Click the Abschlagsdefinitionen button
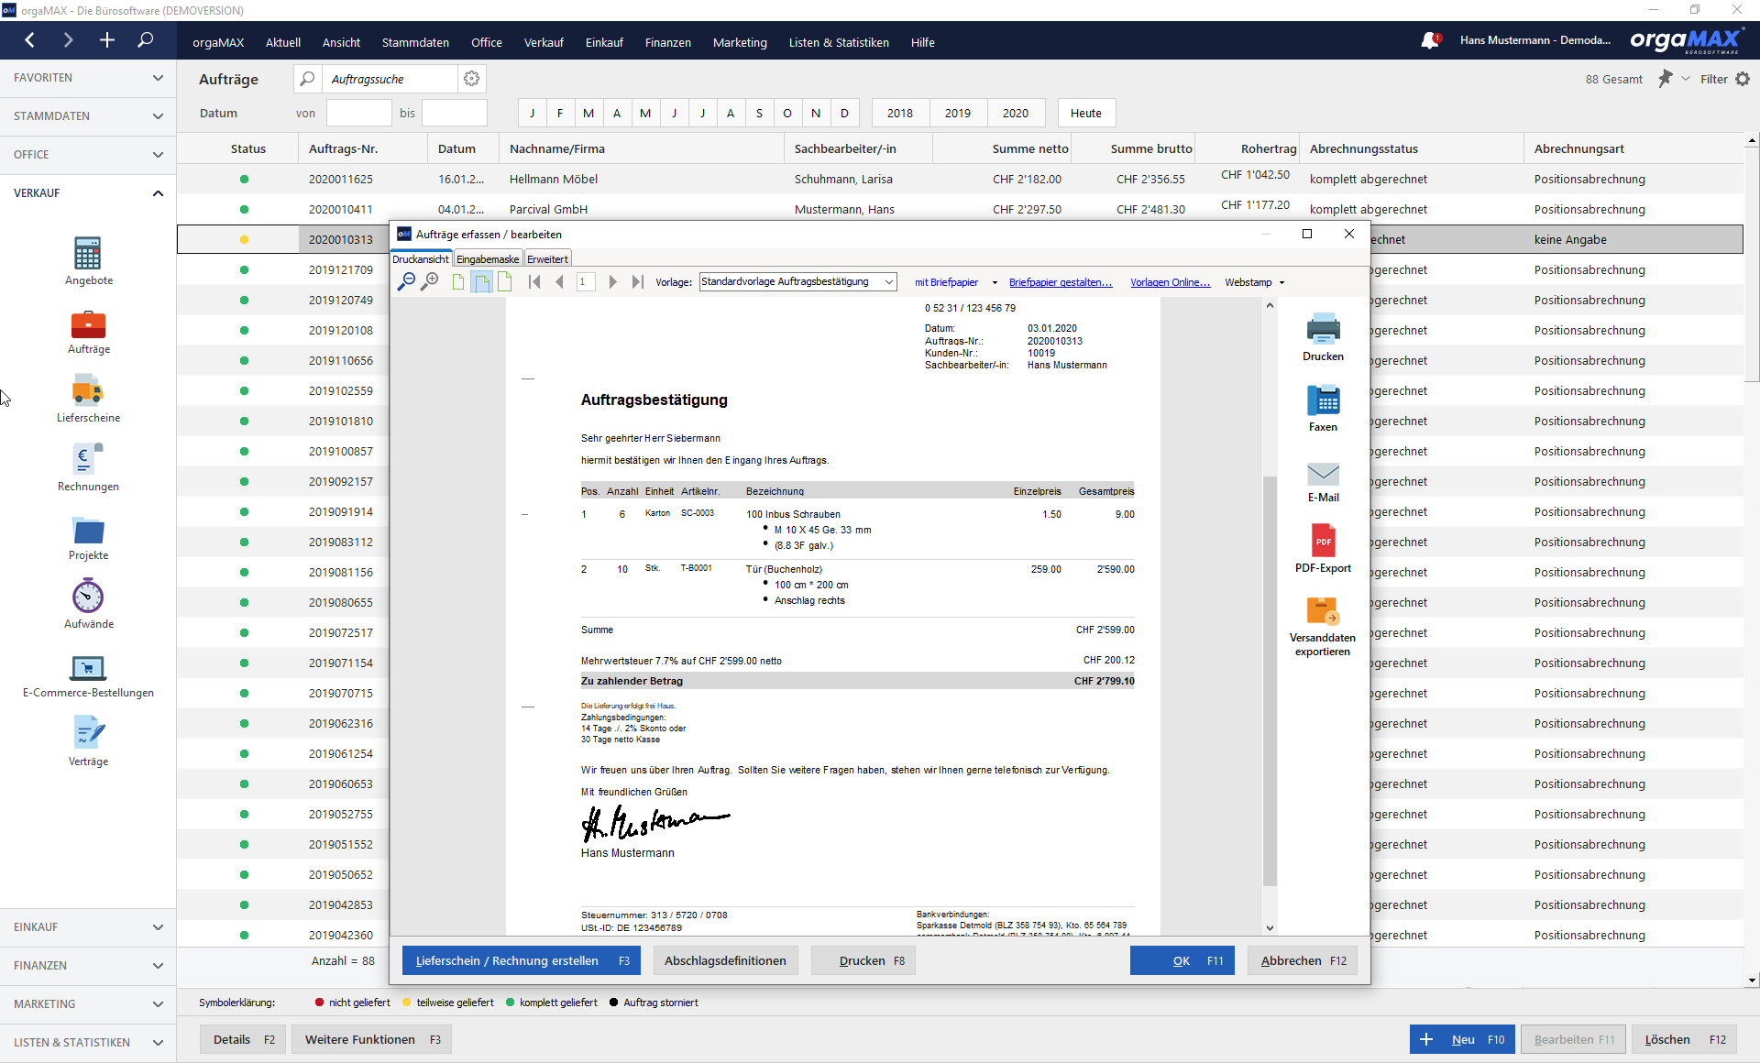Viewport: 1760px width, 1063px height. coord(725,960)
